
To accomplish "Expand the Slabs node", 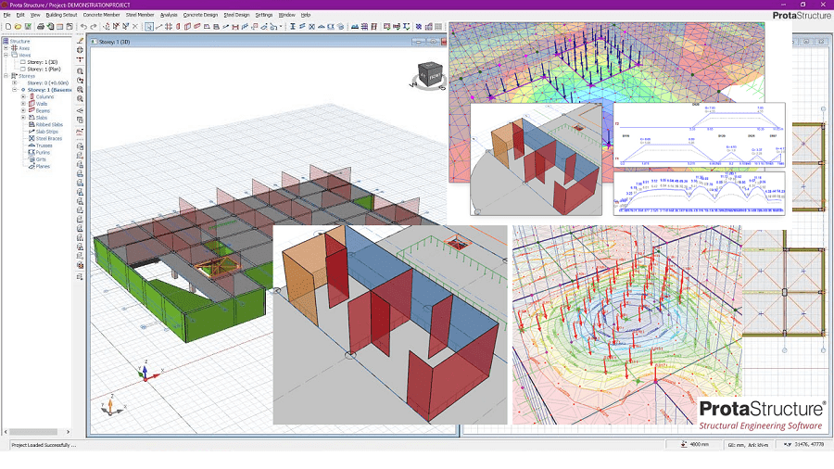I will point(23,118).
